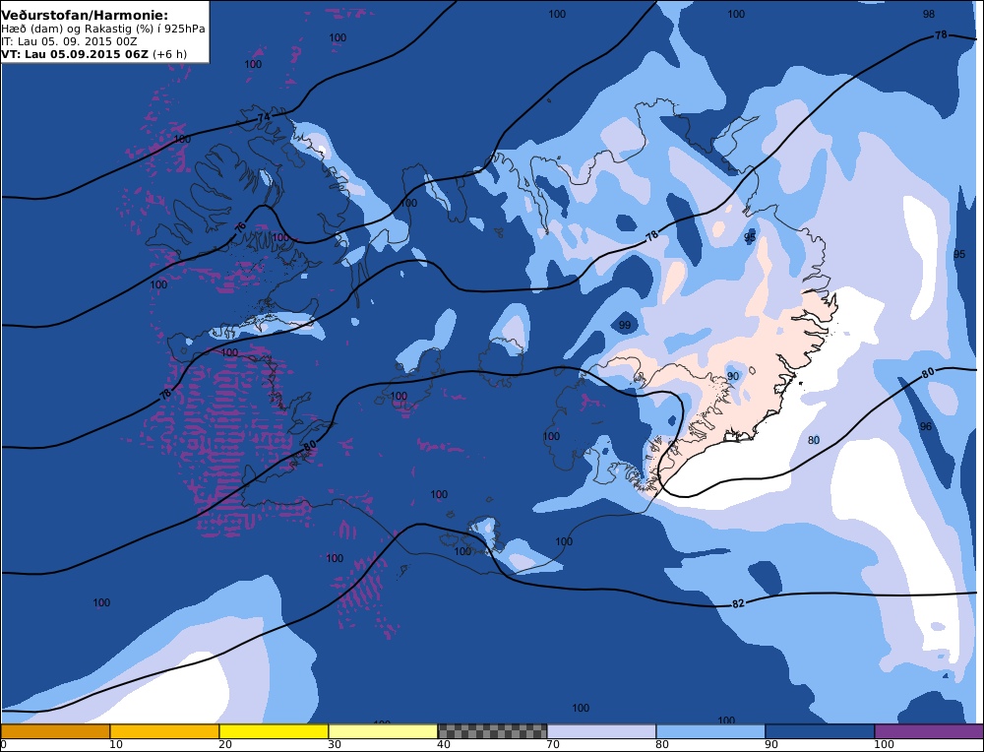This screenshot has height=752, width=984.
Task: Click the lavender 70–80 legend swatch
Action: click(601, 731)
